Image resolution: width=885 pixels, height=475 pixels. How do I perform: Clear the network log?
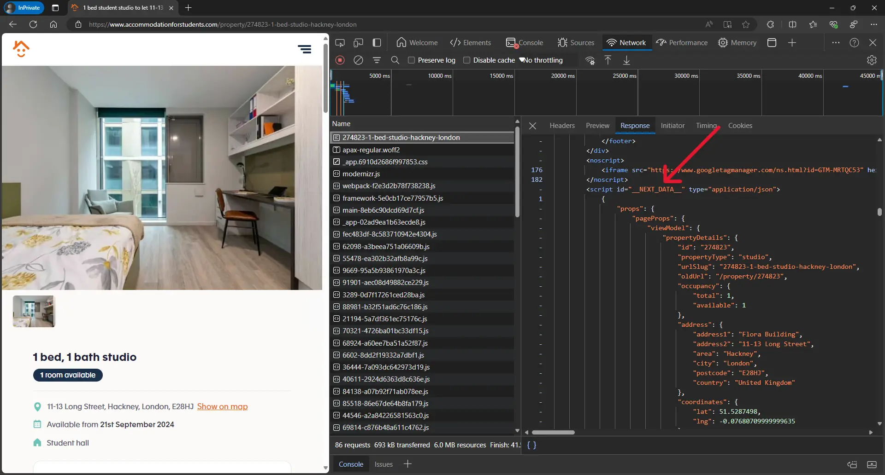click(358, 60)
